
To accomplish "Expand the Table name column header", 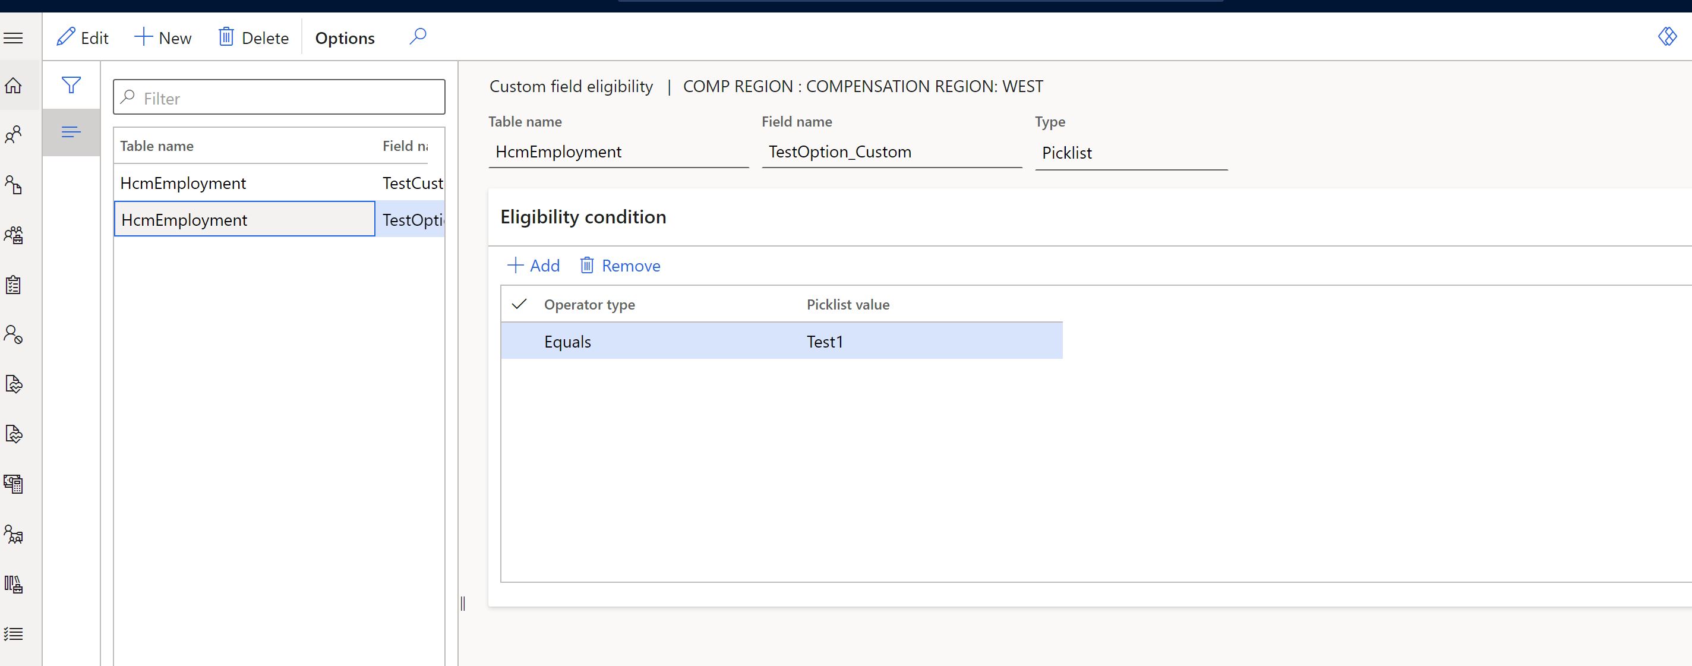I will (x=374, y=144).
